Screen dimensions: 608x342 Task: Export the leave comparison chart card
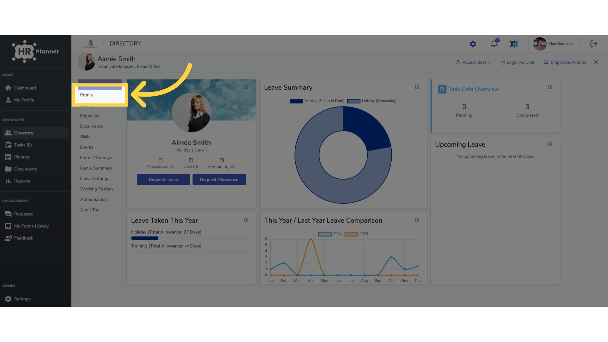point(417,220)
